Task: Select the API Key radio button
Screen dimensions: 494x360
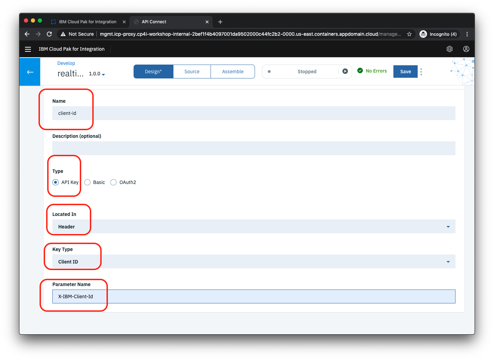Action: [x=56, y=182]
